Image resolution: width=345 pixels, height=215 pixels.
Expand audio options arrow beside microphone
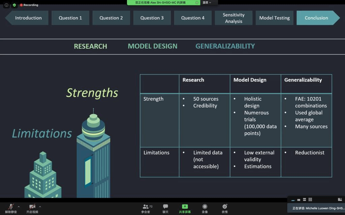(19, 207)
